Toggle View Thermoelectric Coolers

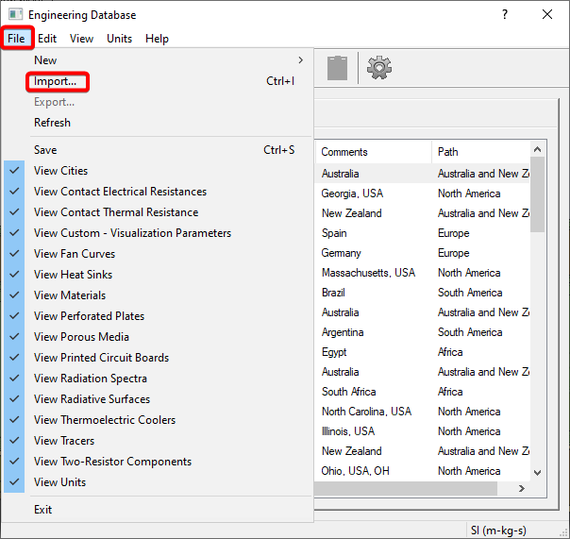point(159,420)
